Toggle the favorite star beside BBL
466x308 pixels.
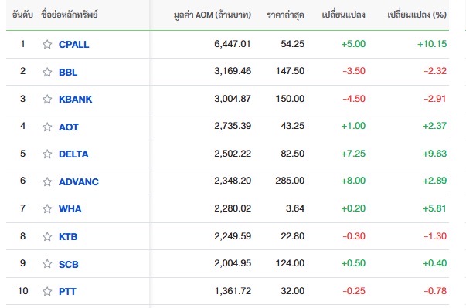pyautogui.click(x=47, y=72)
